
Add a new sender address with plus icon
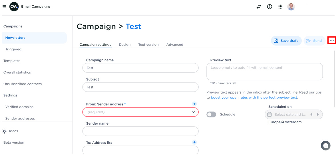pyautogui.click(x=194, y=104)
